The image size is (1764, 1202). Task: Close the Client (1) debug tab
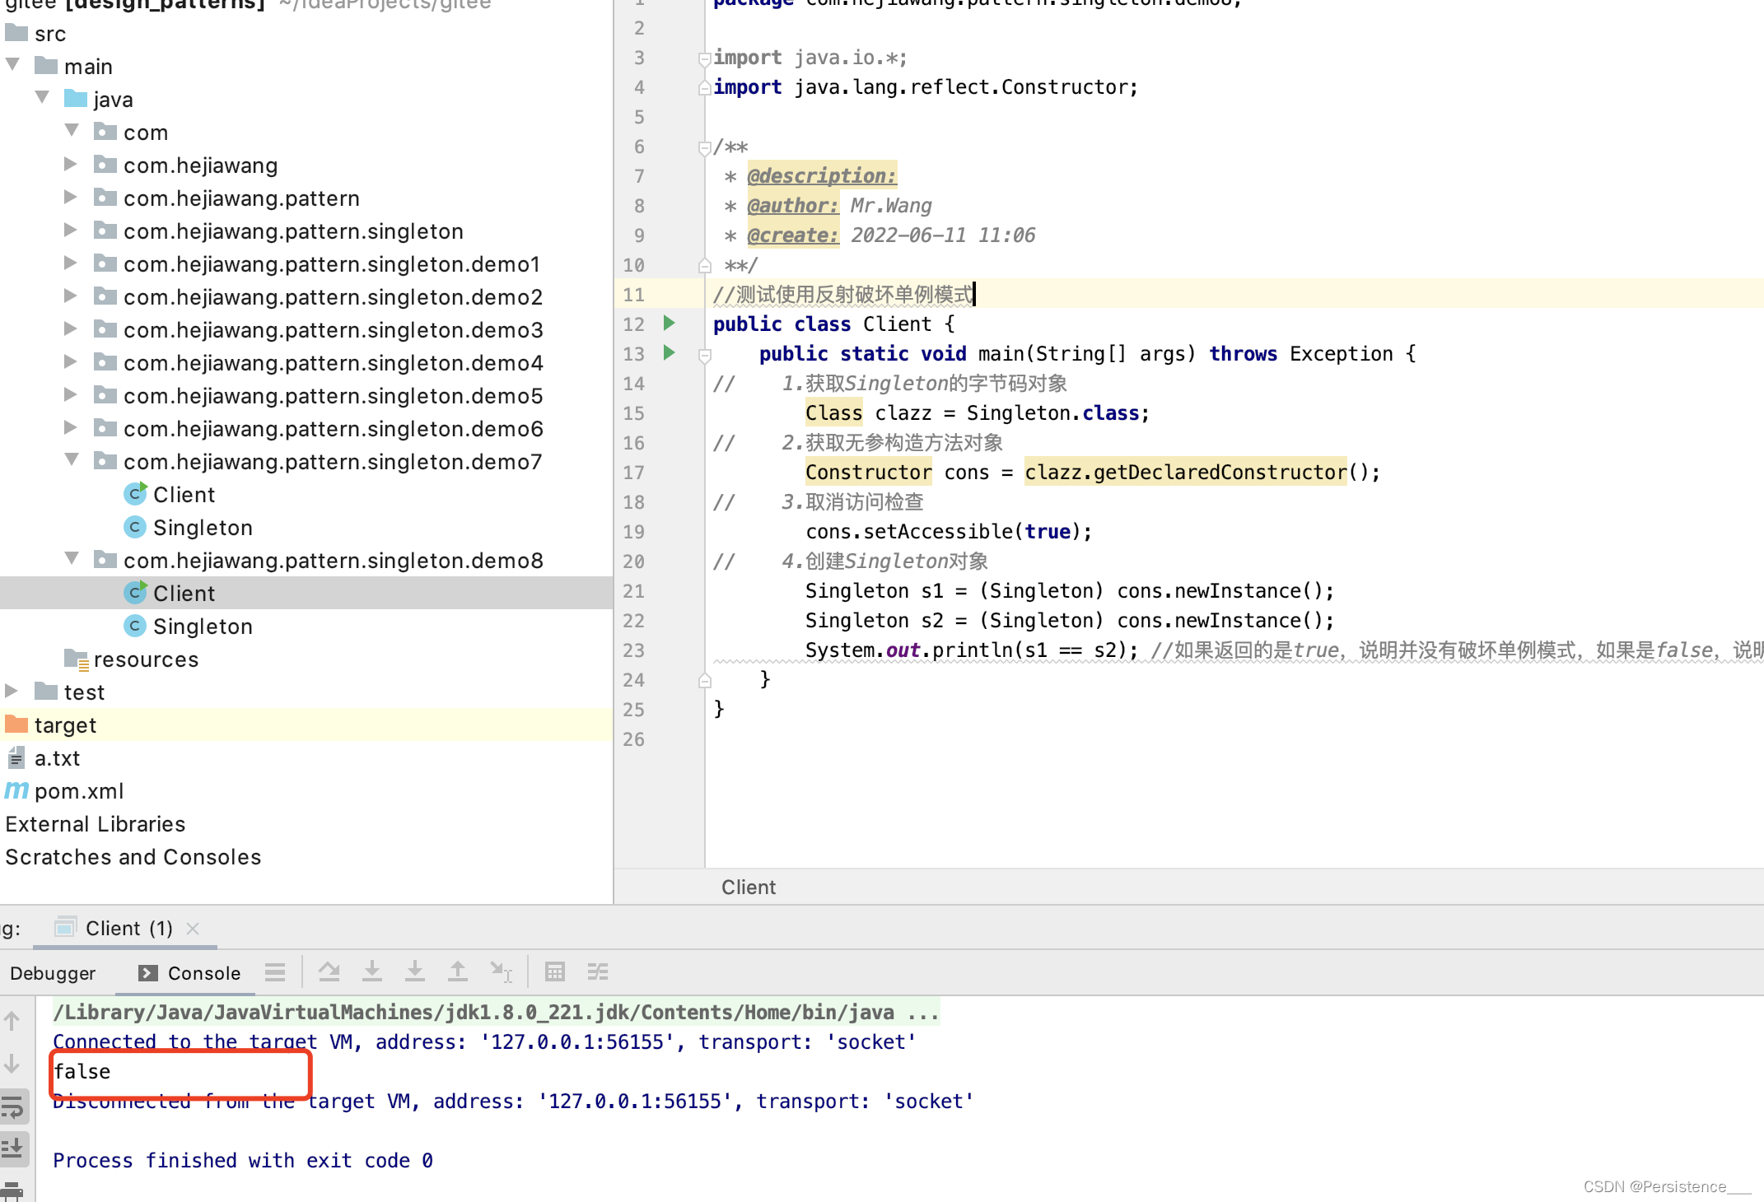[194, 929]
